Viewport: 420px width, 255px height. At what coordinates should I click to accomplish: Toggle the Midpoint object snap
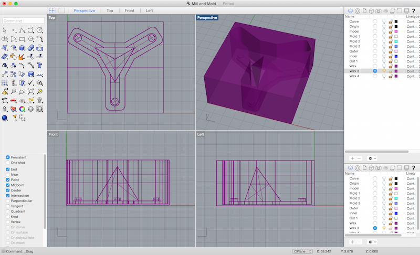(x=8, y=185)
